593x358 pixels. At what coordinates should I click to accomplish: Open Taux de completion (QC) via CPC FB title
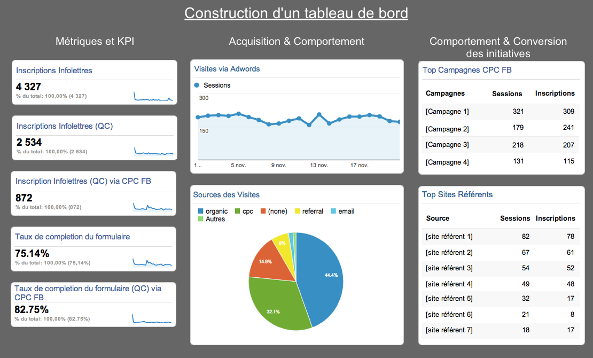[88, 293]
